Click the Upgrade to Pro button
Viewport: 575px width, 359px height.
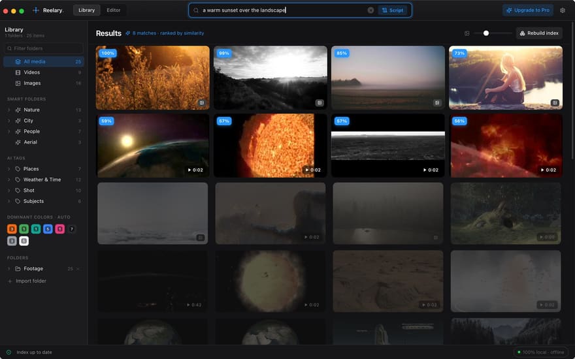[x=528, y=10]
